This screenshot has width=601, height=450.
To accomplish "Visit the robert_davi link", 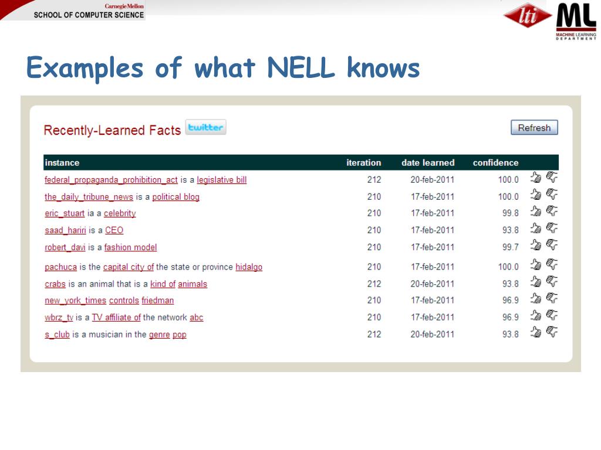I will click(x=65, y=247).
